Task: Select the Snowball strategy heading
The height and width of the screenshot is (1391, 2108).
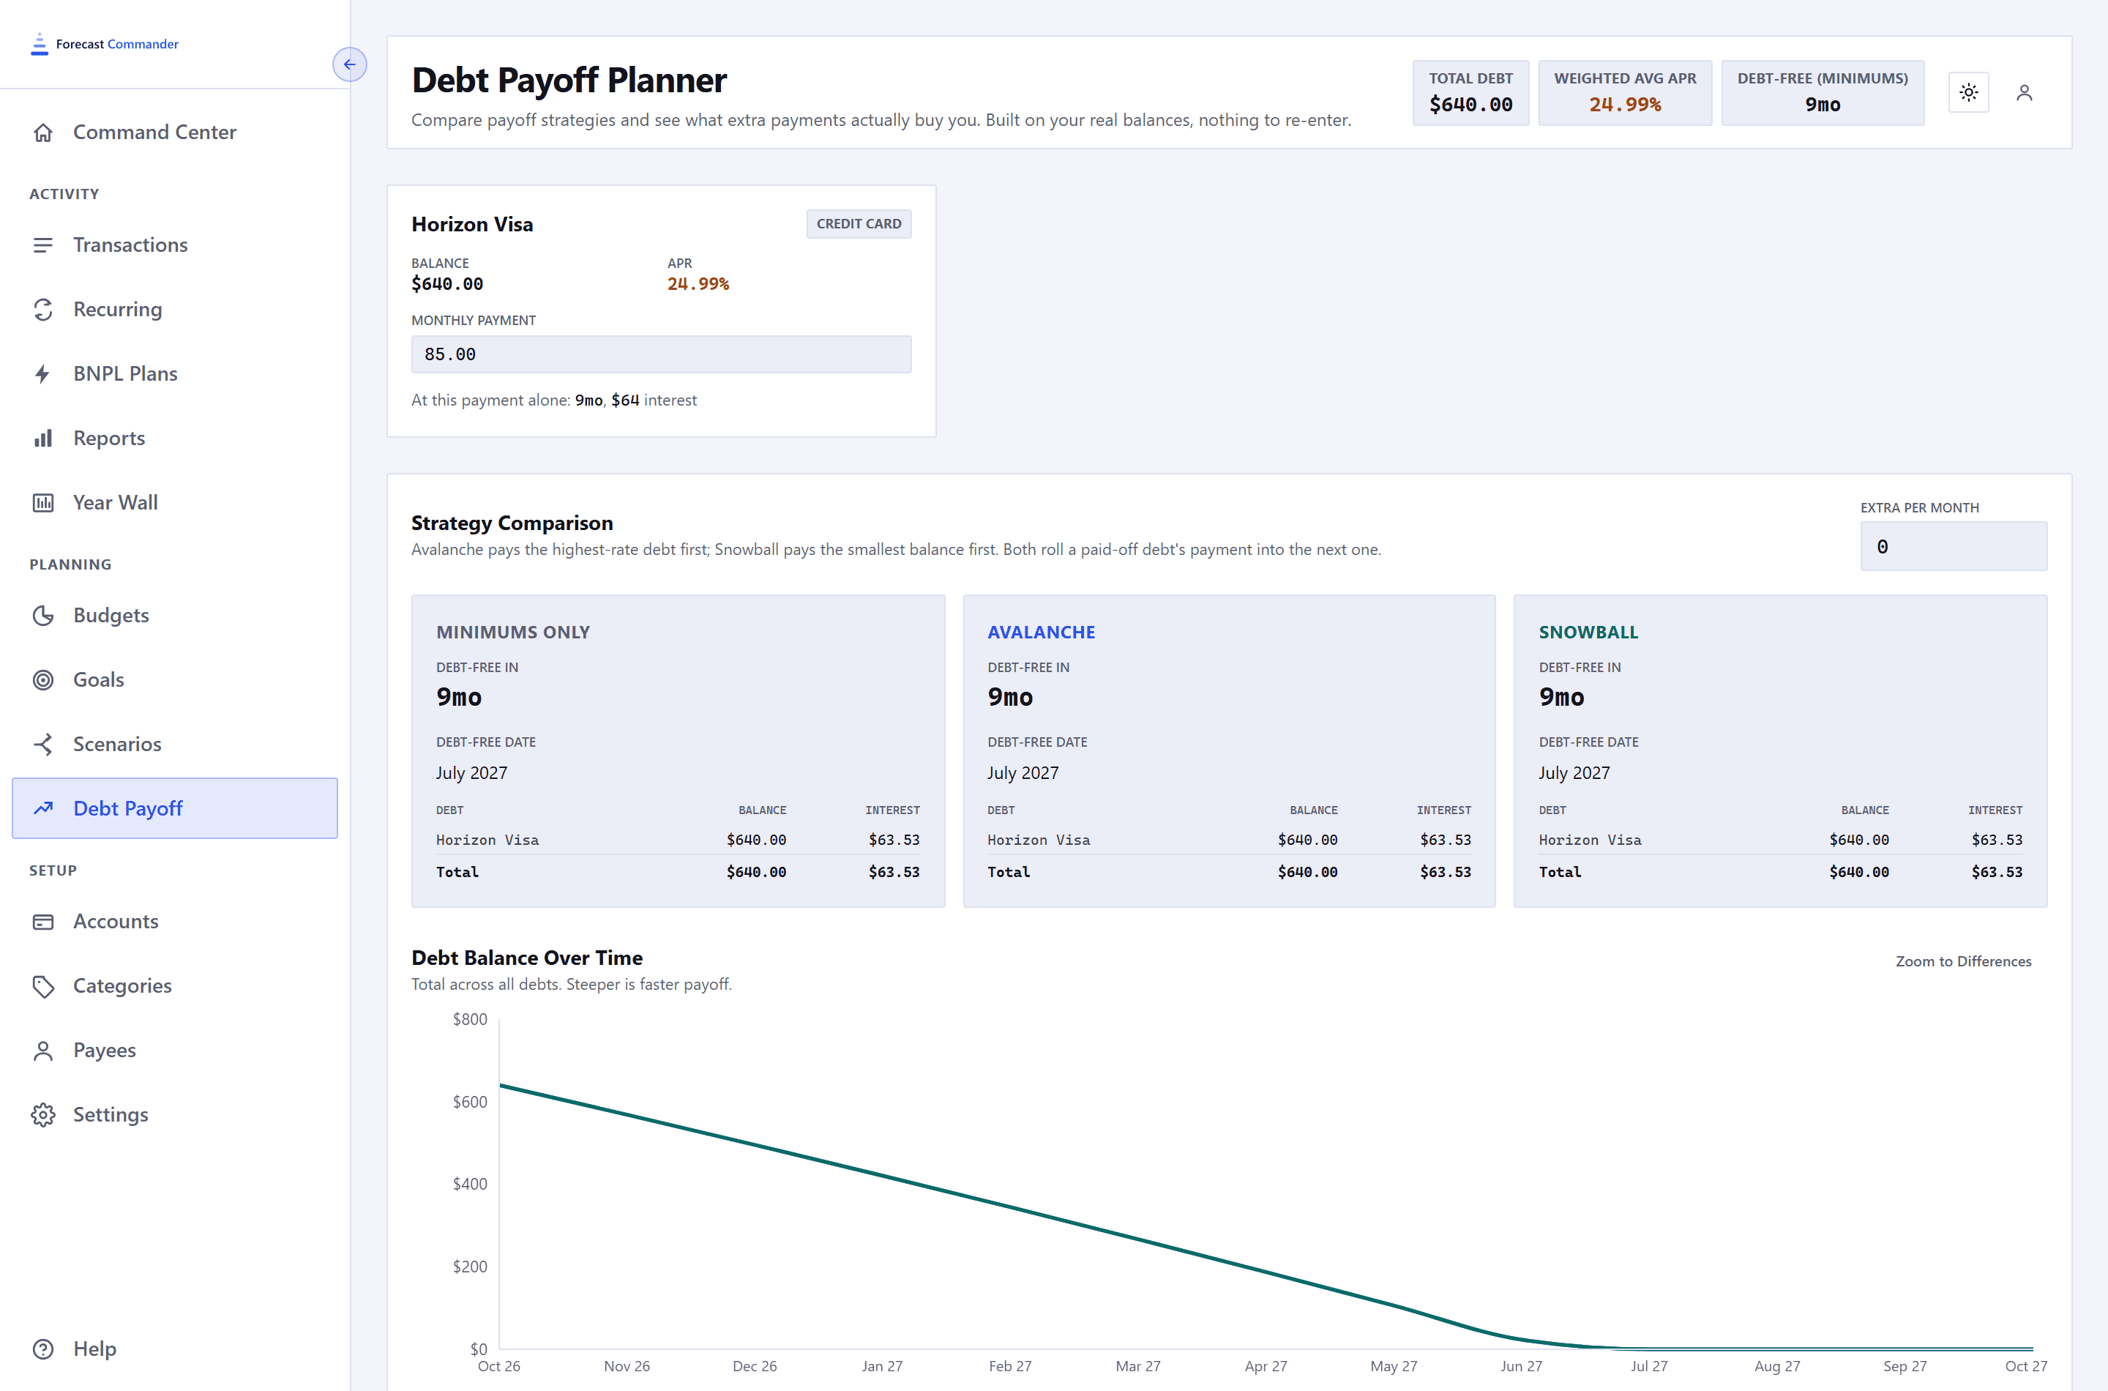Action: point(1588,633)
